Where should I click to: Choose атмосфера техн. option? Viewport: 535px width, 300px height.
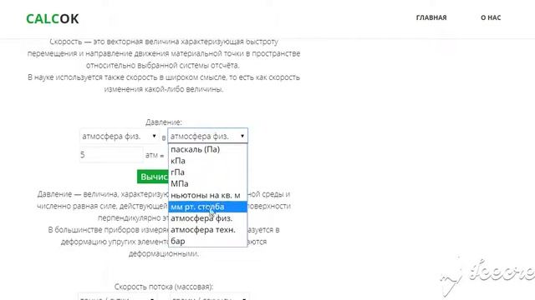pos(208,230)
